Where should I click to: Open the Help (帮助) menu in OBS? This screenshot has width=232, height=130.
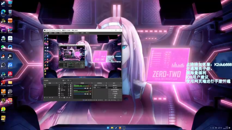coord(88,33)
